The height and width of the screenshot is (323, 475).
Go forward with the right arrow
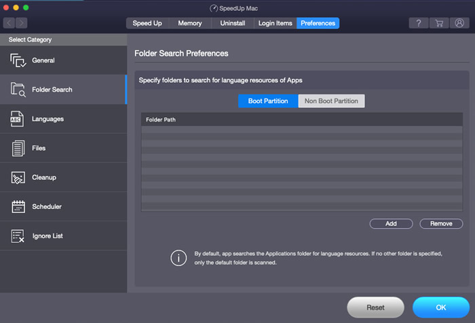click(x=22, y=23)
